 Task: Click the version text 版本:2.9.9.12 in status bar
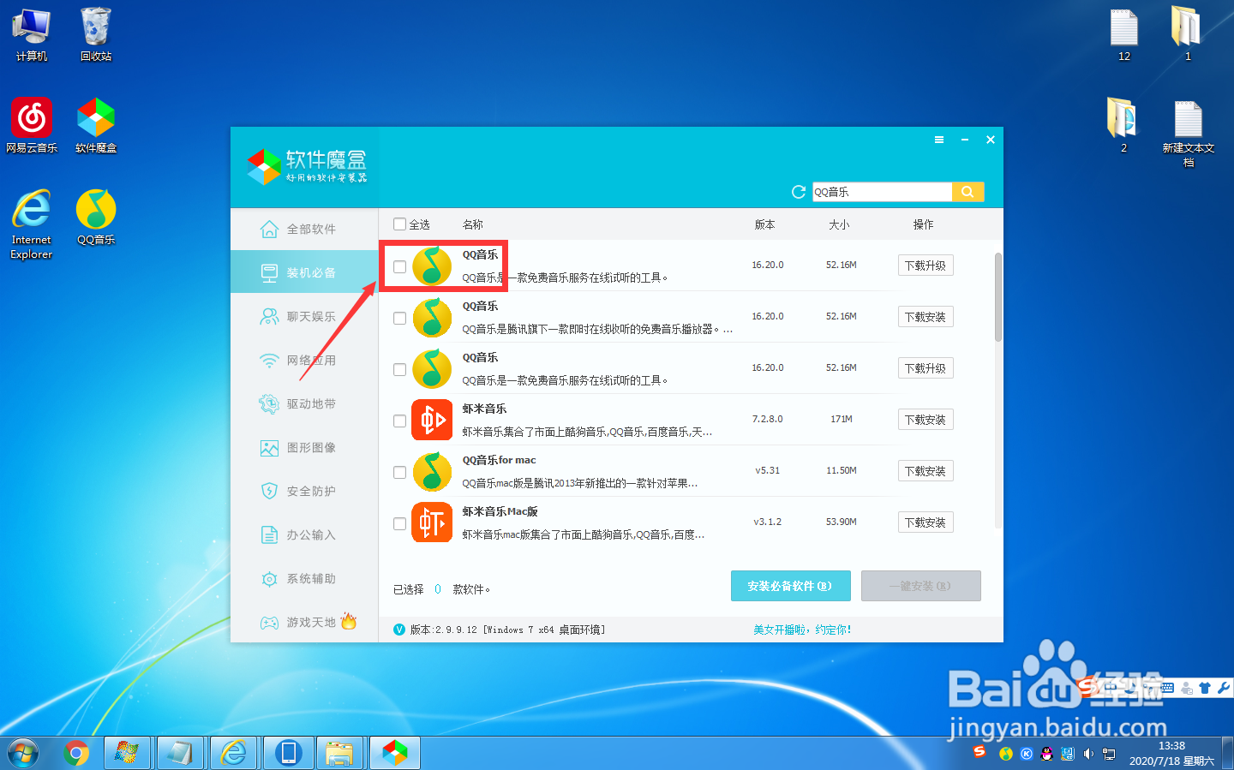pyautogui.click(x=508, y=630)
